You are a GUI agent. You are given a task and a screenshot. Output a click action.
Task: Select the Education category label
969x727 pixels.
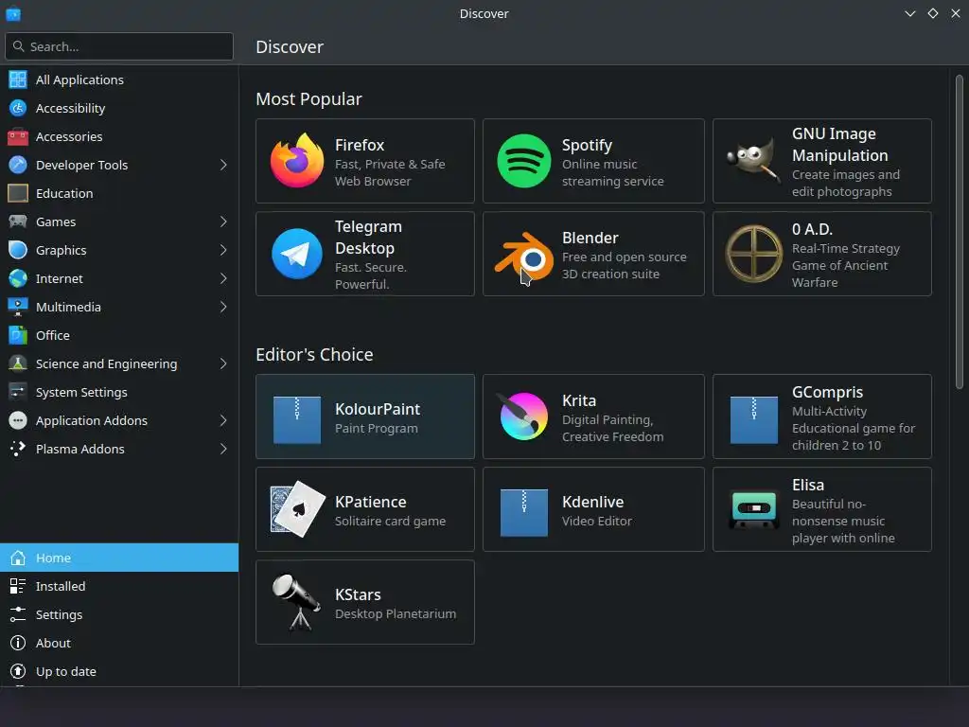pos(64,193)
